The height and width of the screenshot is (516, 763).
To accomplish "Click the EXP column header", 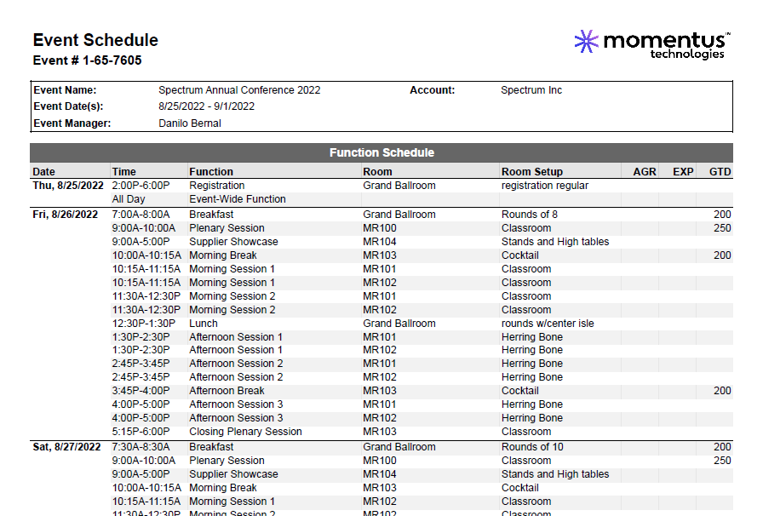I will click(x=683, y=171).
